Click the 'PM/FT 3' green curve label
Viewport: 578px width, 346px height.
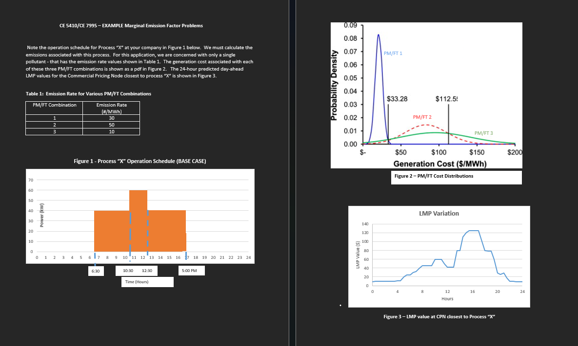coord(484,133)
